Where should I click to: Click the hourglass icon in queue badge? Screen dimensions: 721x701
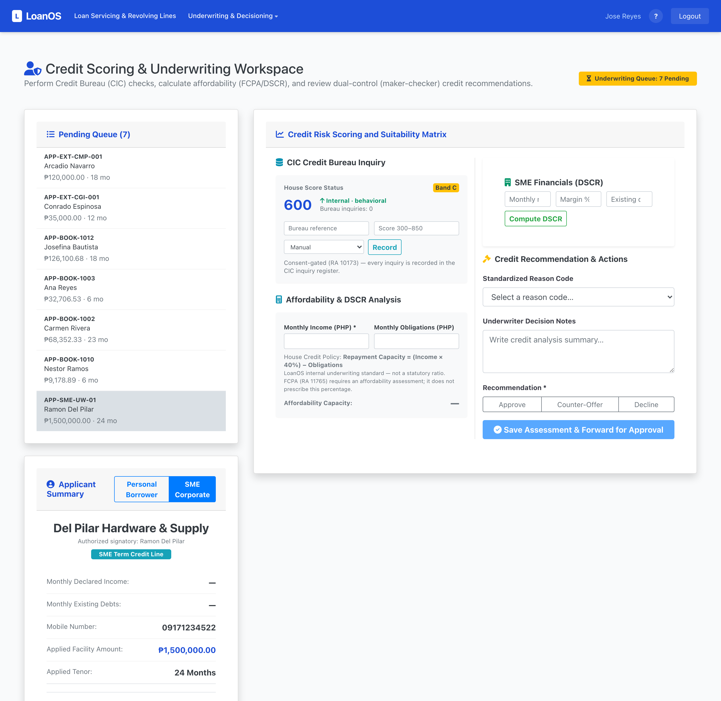(x=589, y=78)
